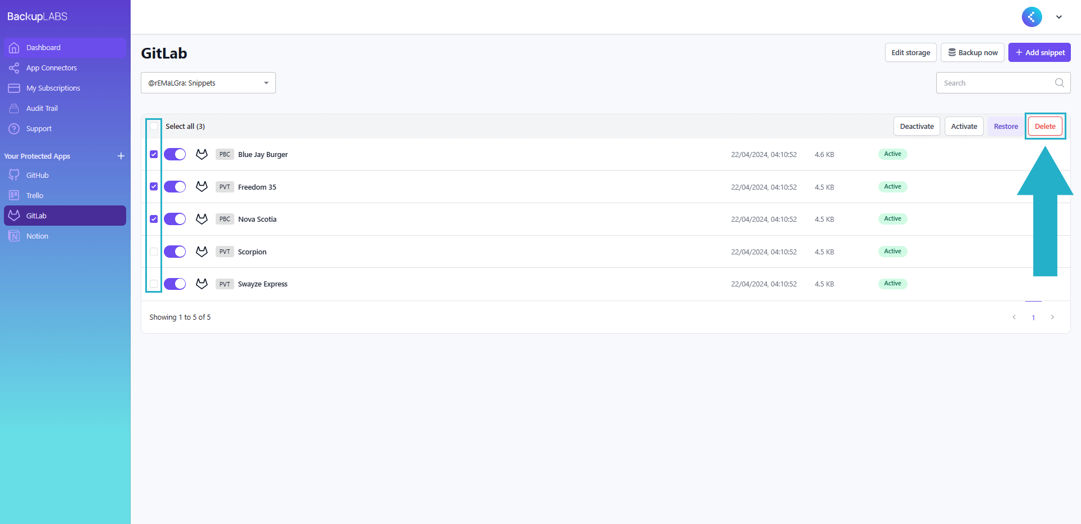This screenshot has height=524, width=1081.
Task: Toggle off Scorpion backup switch
Action: point(175,252)
